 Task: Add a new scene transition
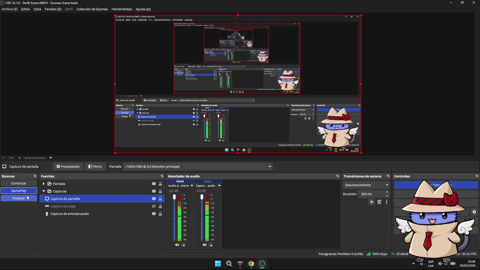pos(372,202)
